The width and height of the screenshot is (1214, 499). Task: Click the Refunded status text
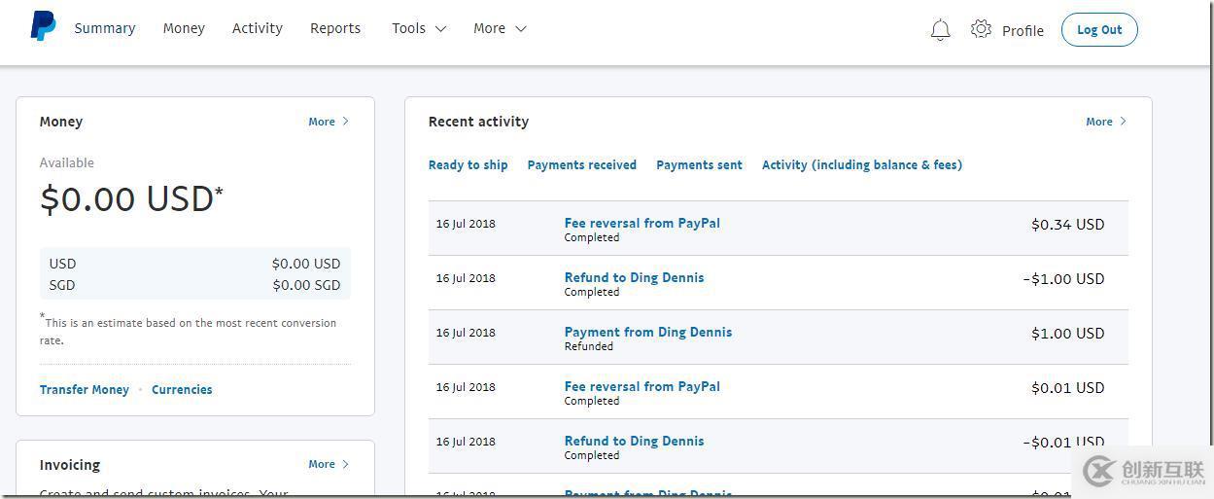click(x=589, y=346)
